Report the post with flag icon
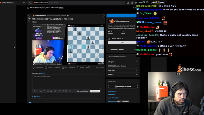The height and width of the screenshot is (115, 204). (x=80, y=67)
